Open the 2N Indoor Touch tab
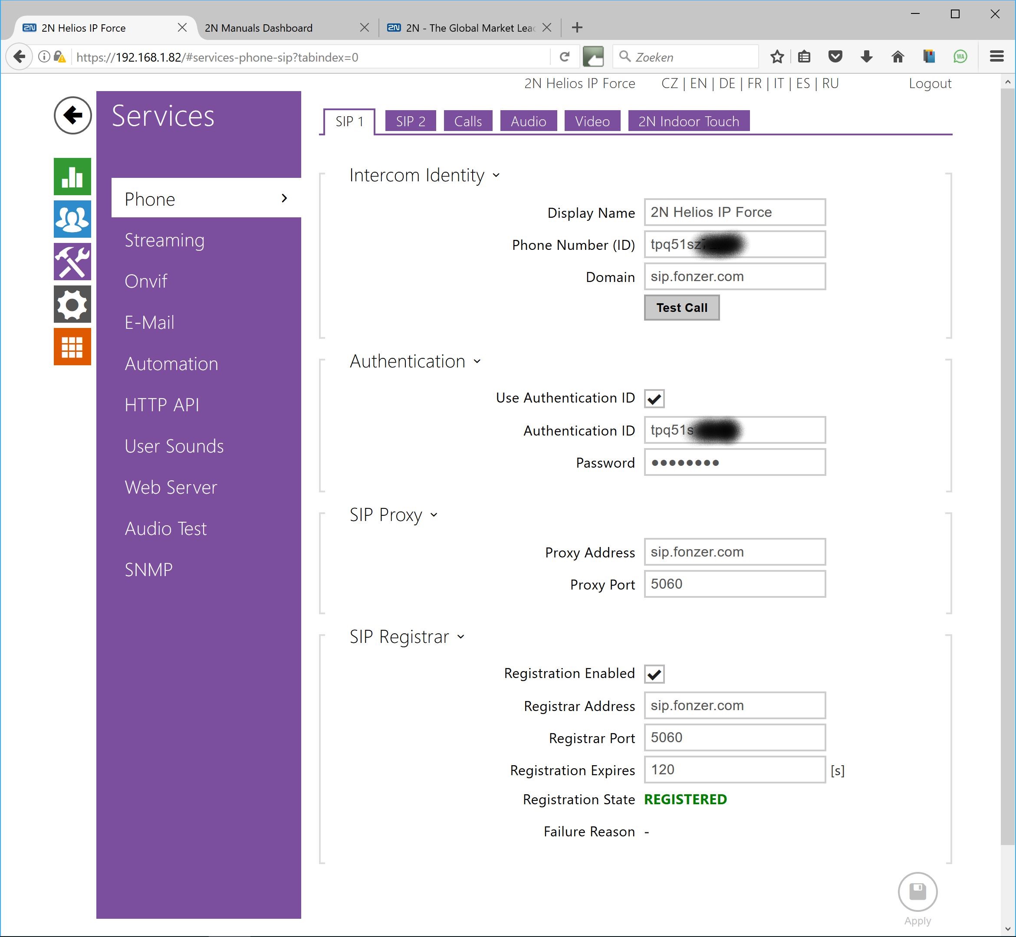The width and height of the screenshot is (1016, 937). click(x=688, y=121)
